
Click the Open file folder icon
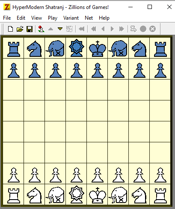pos(20,29)
